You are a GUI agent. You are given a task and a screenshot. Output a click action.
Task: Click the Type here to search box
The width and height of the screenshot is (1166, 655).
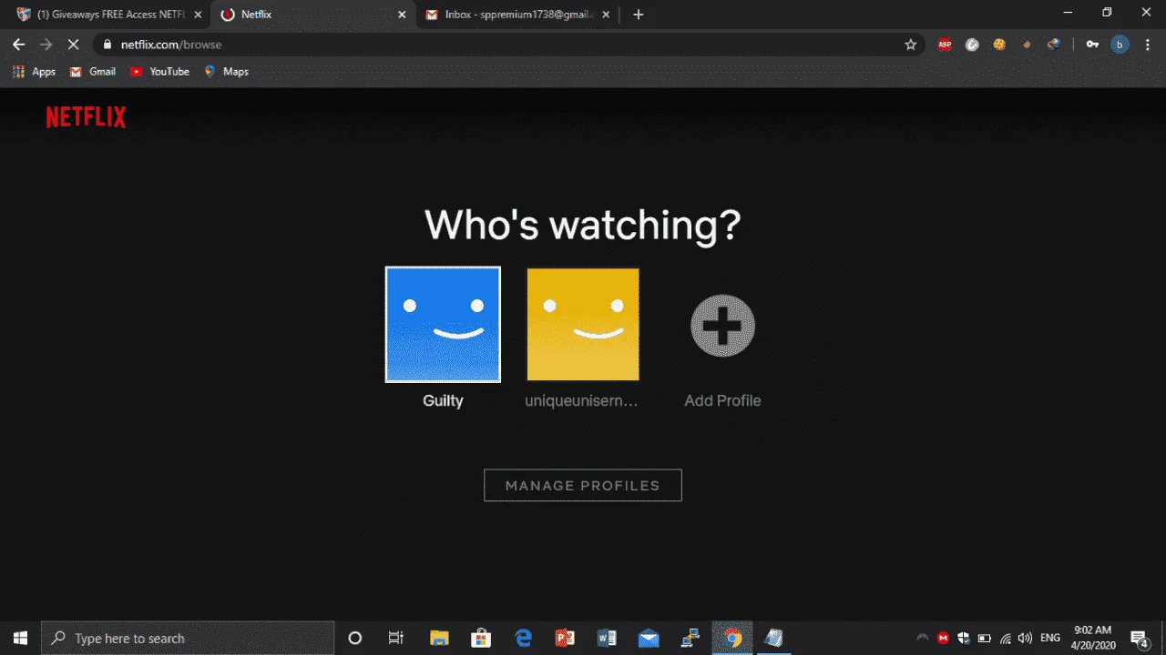pyautogui.click(x=189, y=638)
